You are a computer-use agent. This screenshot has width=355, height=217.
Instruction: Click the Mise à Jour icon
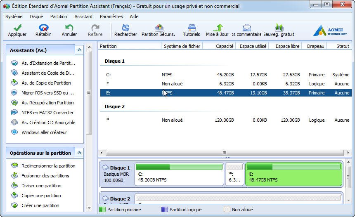coord(218,28)
